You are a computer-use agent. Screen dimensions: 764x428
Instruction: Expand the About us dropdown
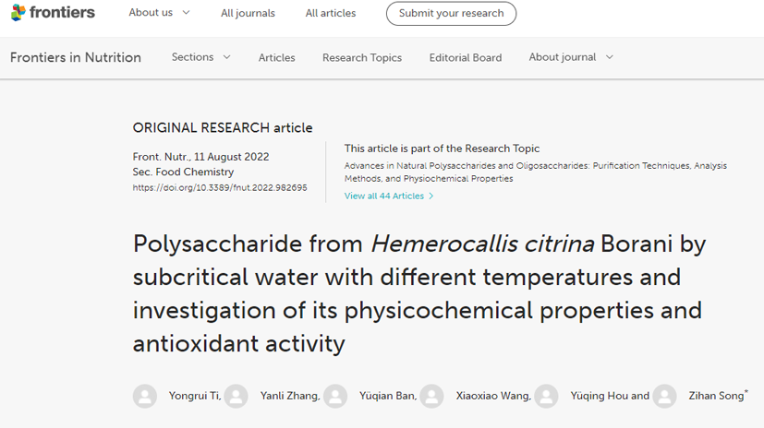[159, 13]
